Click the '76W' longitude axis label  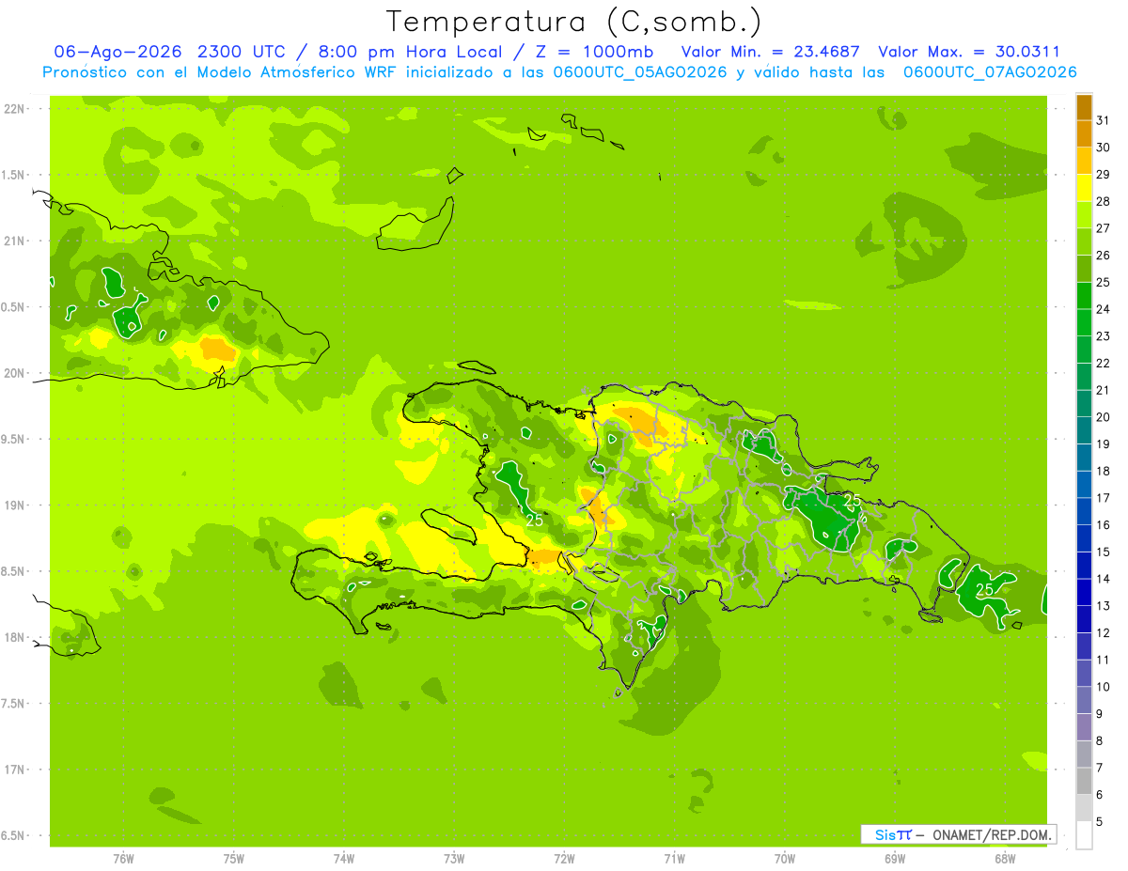tap(123, 859)
